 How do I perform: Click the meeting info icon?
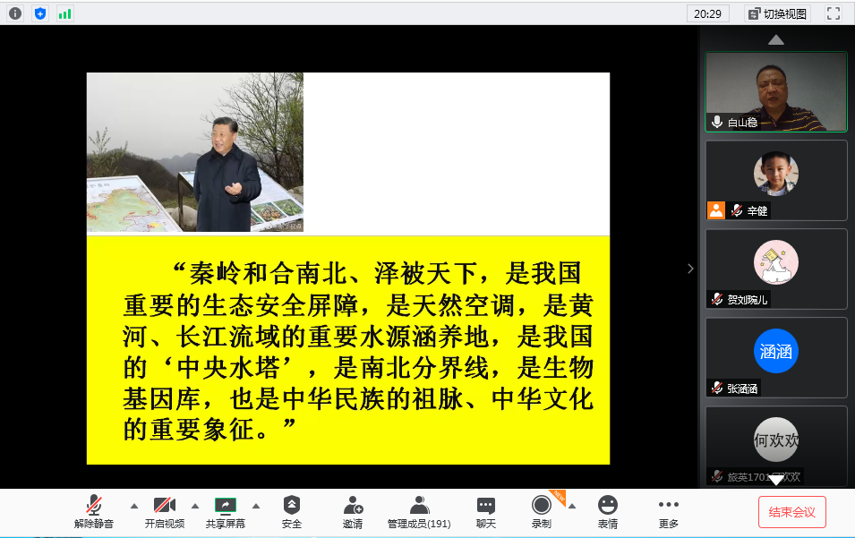[x=14, y=13]
